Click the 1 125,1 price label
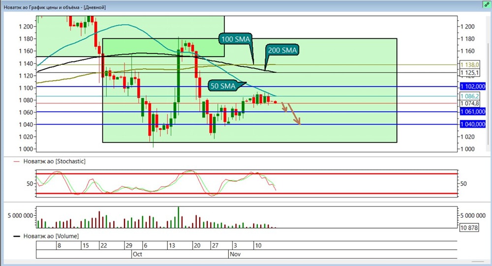492x266 pixels. pos(469,73)
